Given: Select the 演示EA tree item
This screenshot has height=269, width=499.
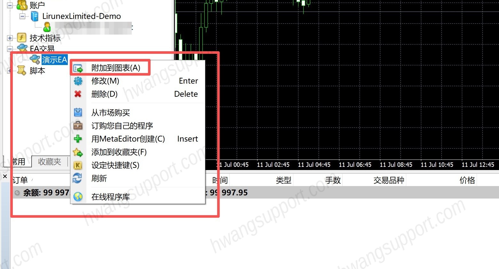Looking at the screenshot, I should tap(55, 60).
